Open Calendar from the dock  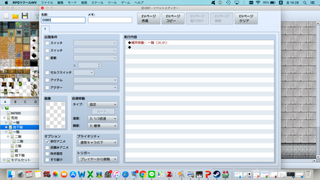click(29, 174)
